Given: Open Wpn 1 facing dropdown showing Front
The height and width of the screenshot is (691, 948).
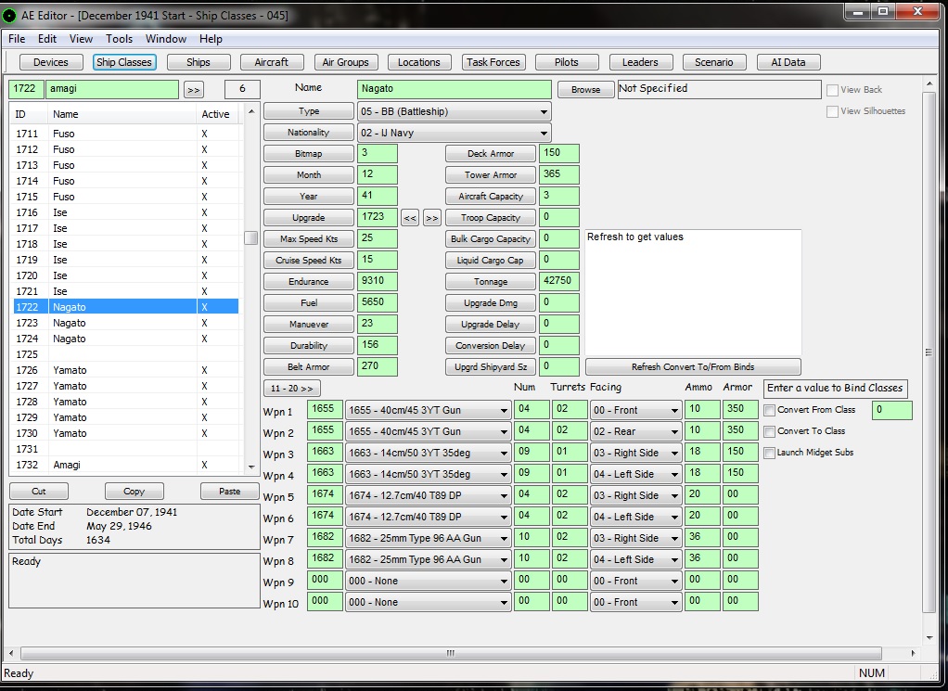Looking at the screenshot, I should point(636,410).
